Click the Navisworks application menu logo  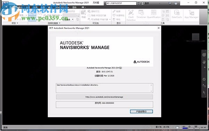(5, 5)
